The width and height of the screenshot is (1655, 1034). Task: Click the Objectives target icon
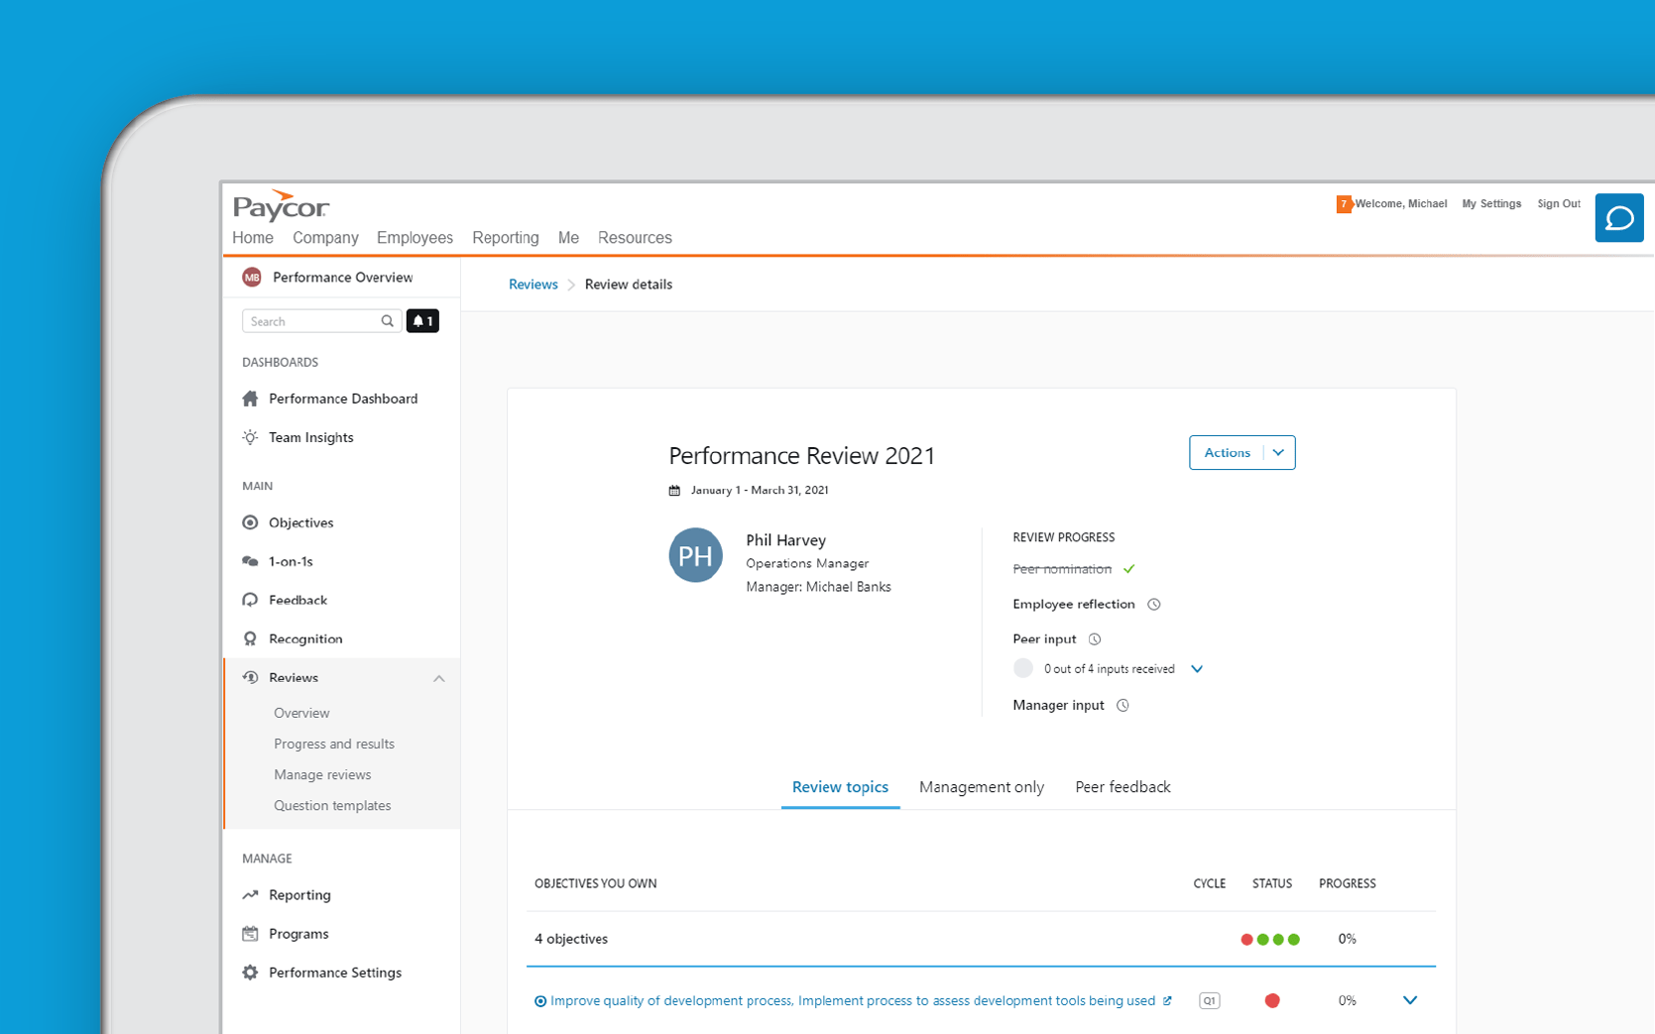[250, 522]
